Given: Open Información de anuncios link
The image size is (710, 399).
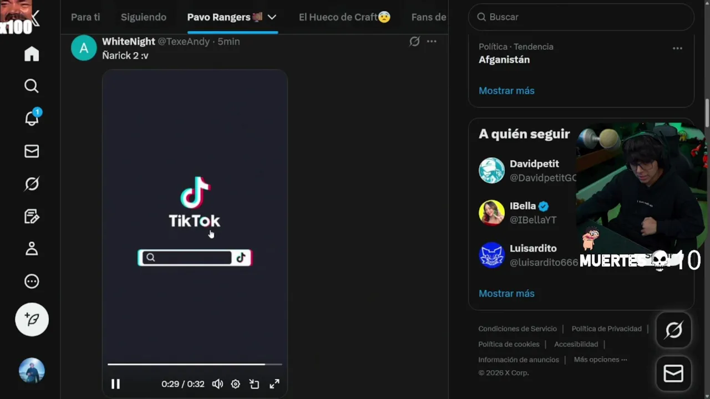Looking at the screenshot, I should [519, 360].
